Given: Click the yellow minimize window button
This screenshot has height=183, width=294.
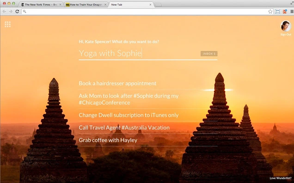Looking at the screenshot, I should click(9, 3).
